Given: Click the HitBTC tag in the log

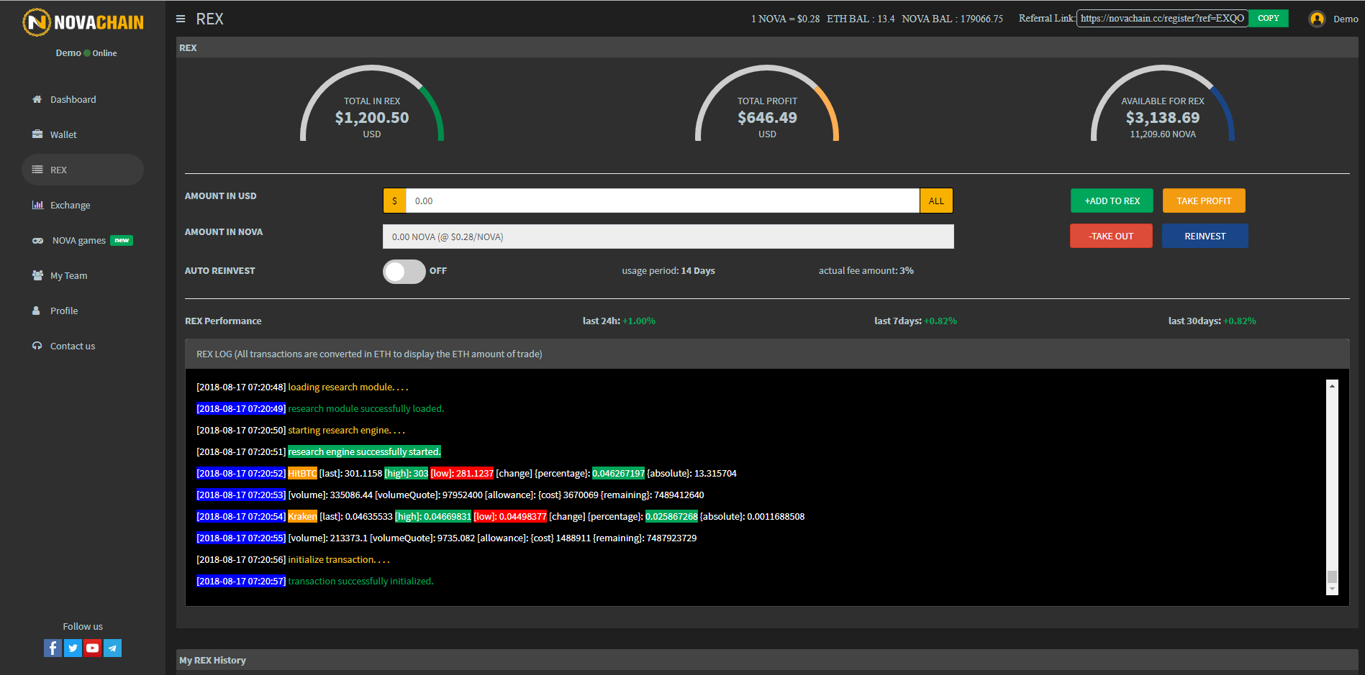Looking at the screenshot, I should click(302, 473).
